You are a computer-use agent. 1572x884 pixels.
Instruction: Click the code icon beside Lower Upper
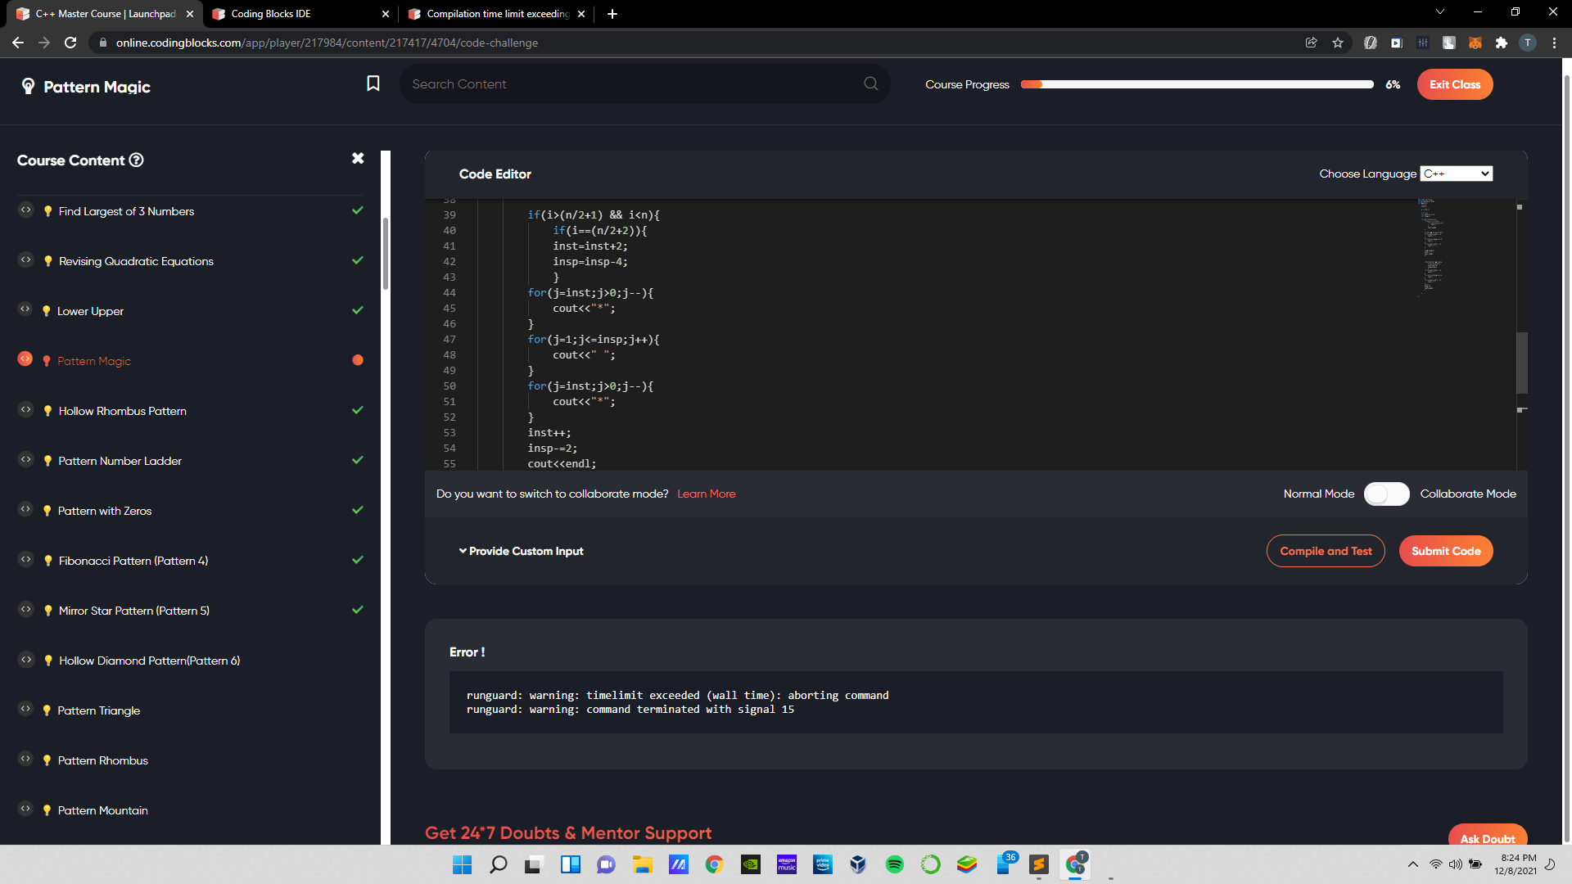(x=25, y=309)
